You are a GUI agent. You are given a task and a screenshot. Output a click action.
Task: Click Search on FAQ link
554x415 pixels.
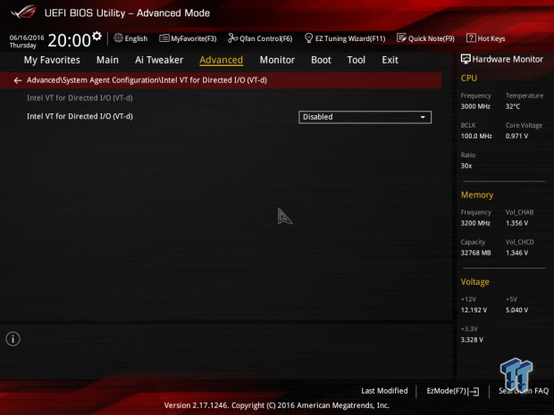[524, 391]
